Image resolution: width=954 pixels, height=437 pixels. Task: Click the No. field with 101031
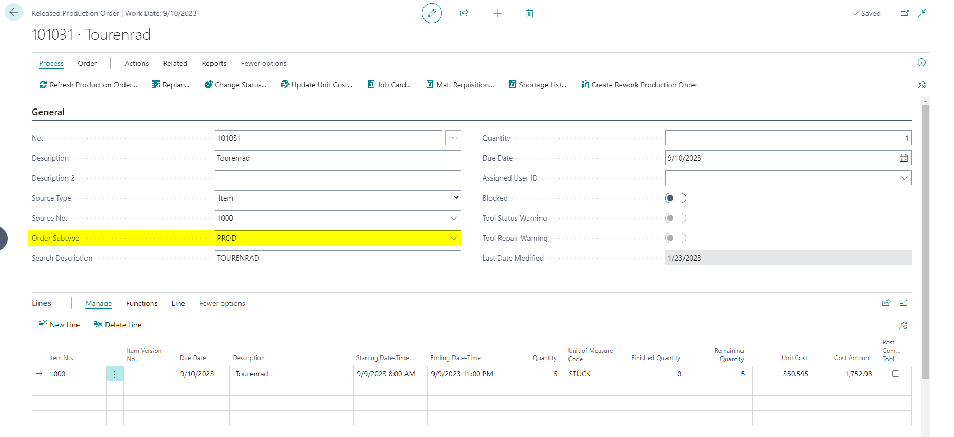(x=329, y=138)
